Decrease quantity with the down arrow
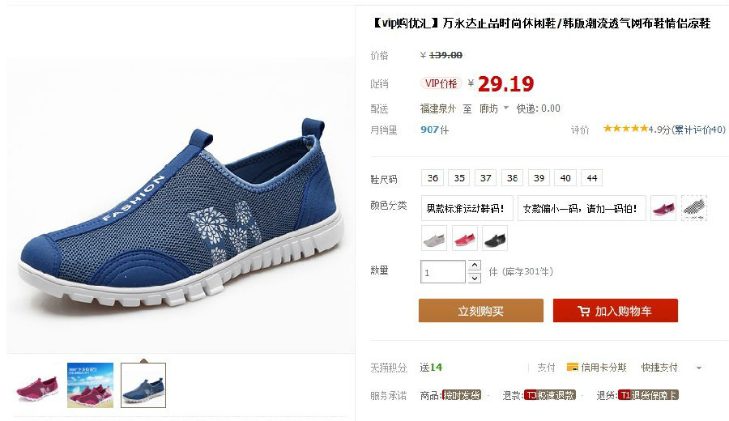 click(474, 278)
